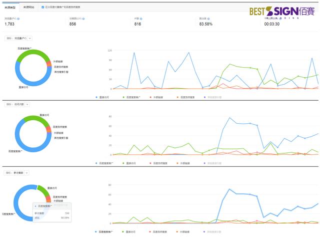Toggle greyed 其他搜索引擎 legend in third chart
This screenshot has height=237, width=320.
click(212, 231)
